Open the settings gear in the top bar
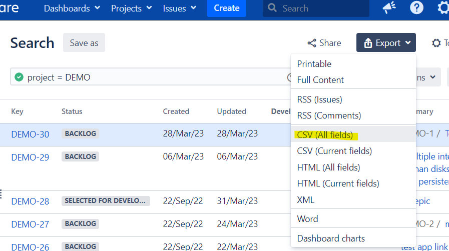Image resolution: width=449 pixels, height=251 pixels. tap(443, 7)
